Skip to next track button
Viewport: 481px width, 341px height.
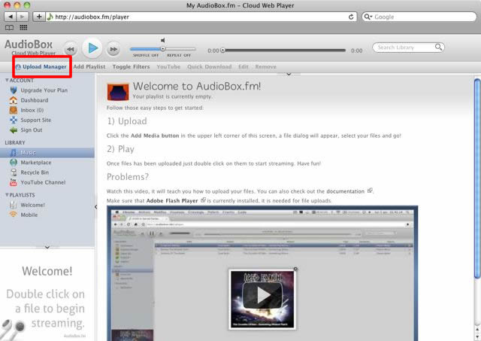pyautogui.click(x=113, y=49)
